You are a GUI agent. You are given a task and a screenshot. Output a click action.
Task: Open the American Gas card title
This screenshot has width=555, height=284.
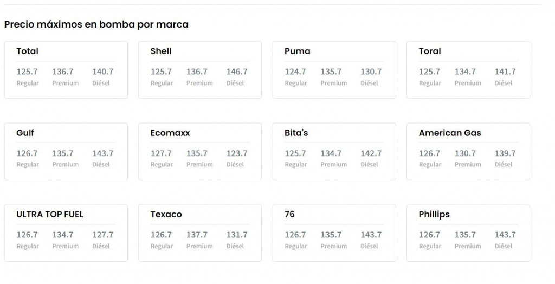pos(450,133)
